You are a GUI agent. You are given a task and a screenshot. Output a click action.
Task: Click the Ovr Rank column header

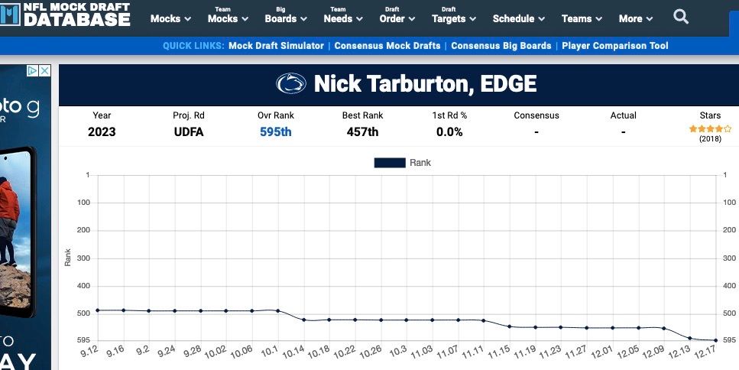[276, 115]
